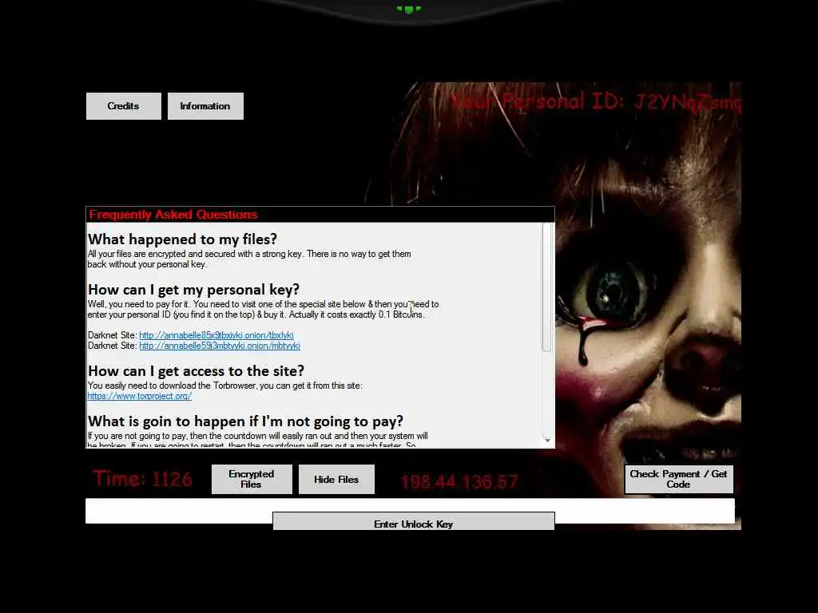This screenshot has width=818, height=613.
Task: Click the green indicator at top center
Action: 409,9
